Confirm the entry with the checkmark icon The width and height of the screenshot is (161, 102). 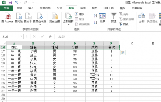tap(42, 36)
